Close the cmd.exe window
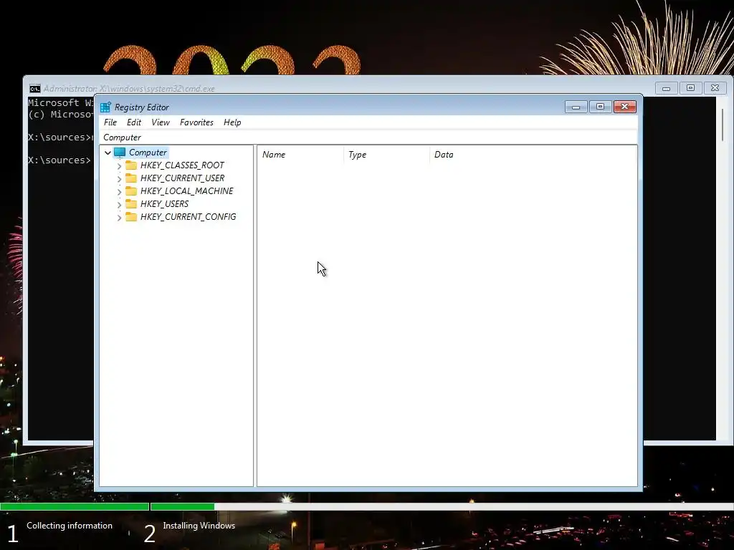This screenshot has width=734, height=550. pyautogui.click(x=715, y=88)
